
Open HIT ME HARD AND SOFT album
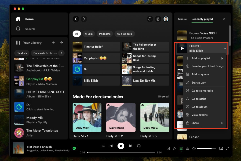tap(39, 94)
